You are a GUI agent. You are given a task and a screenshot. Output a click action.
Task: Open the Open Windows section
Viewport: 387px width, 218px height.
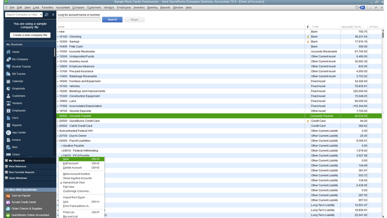point(30,178)
